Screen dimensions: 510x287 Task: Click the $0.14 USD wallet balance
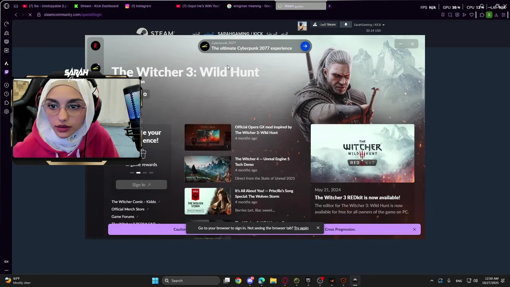pos(373,31)
